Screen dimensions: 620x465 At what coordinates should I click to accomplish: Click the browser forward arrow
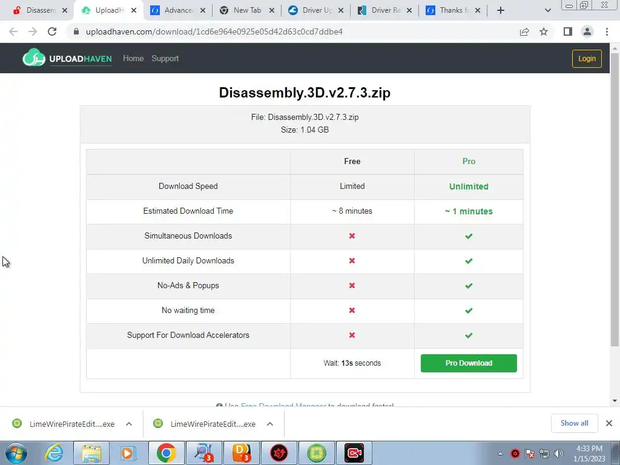[x=33, y=31]
